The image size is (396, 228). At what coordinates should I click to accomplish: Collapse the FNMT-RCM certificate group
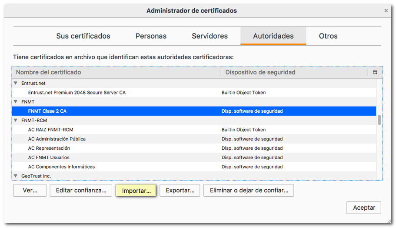tap(16, 121)
